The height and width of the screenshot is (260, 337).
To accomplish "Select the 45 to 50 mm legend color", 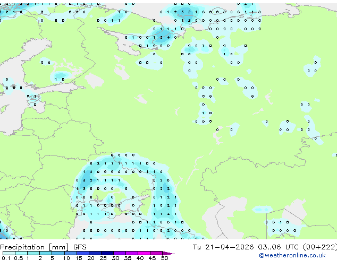I will pos(156,253).
